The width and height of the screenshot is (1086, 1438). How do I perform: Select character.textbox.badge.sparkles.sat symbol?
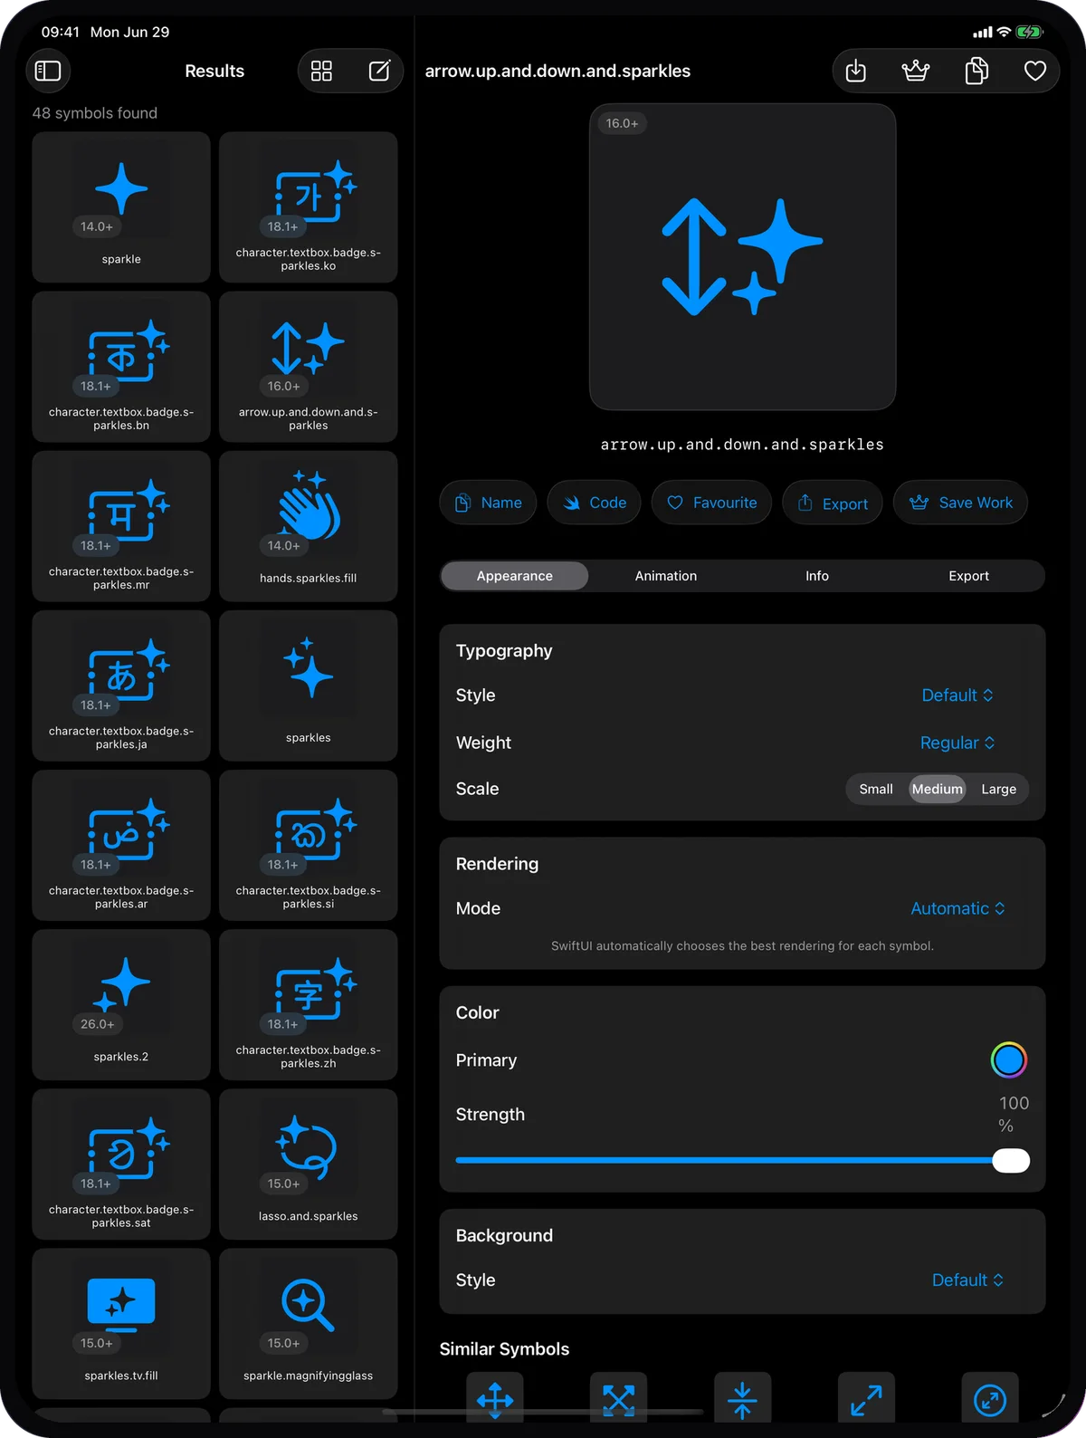(x=121, y=1164)
